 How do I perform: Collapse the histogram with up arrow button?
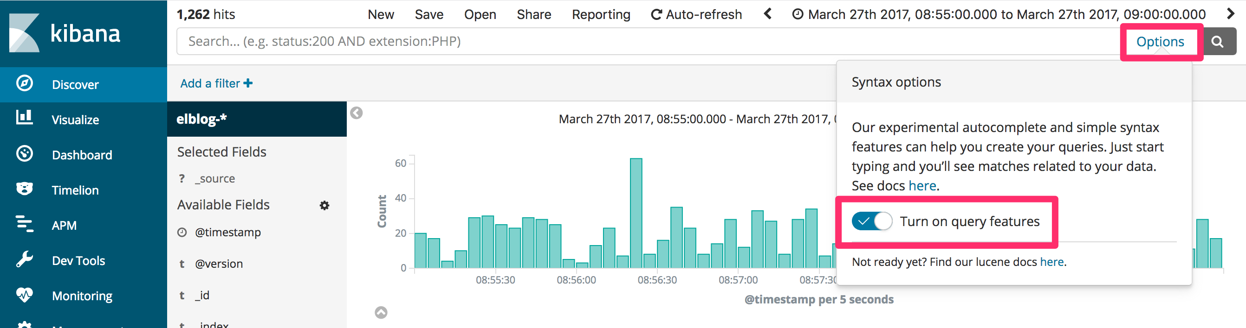[381, 313]
